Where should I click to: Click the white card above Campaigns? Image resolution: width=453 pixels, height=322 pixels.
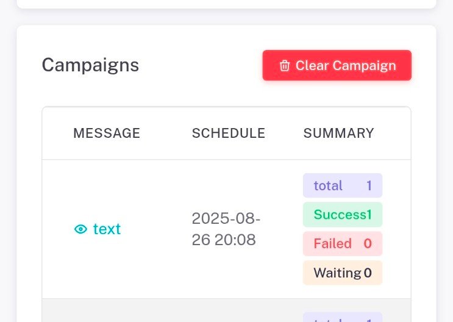(226, 4)
